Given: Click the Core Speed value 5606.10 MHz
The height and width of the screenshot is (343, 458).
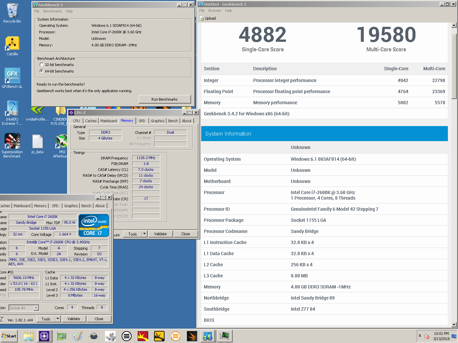Looking at the screenshot, I should (24, 278).
